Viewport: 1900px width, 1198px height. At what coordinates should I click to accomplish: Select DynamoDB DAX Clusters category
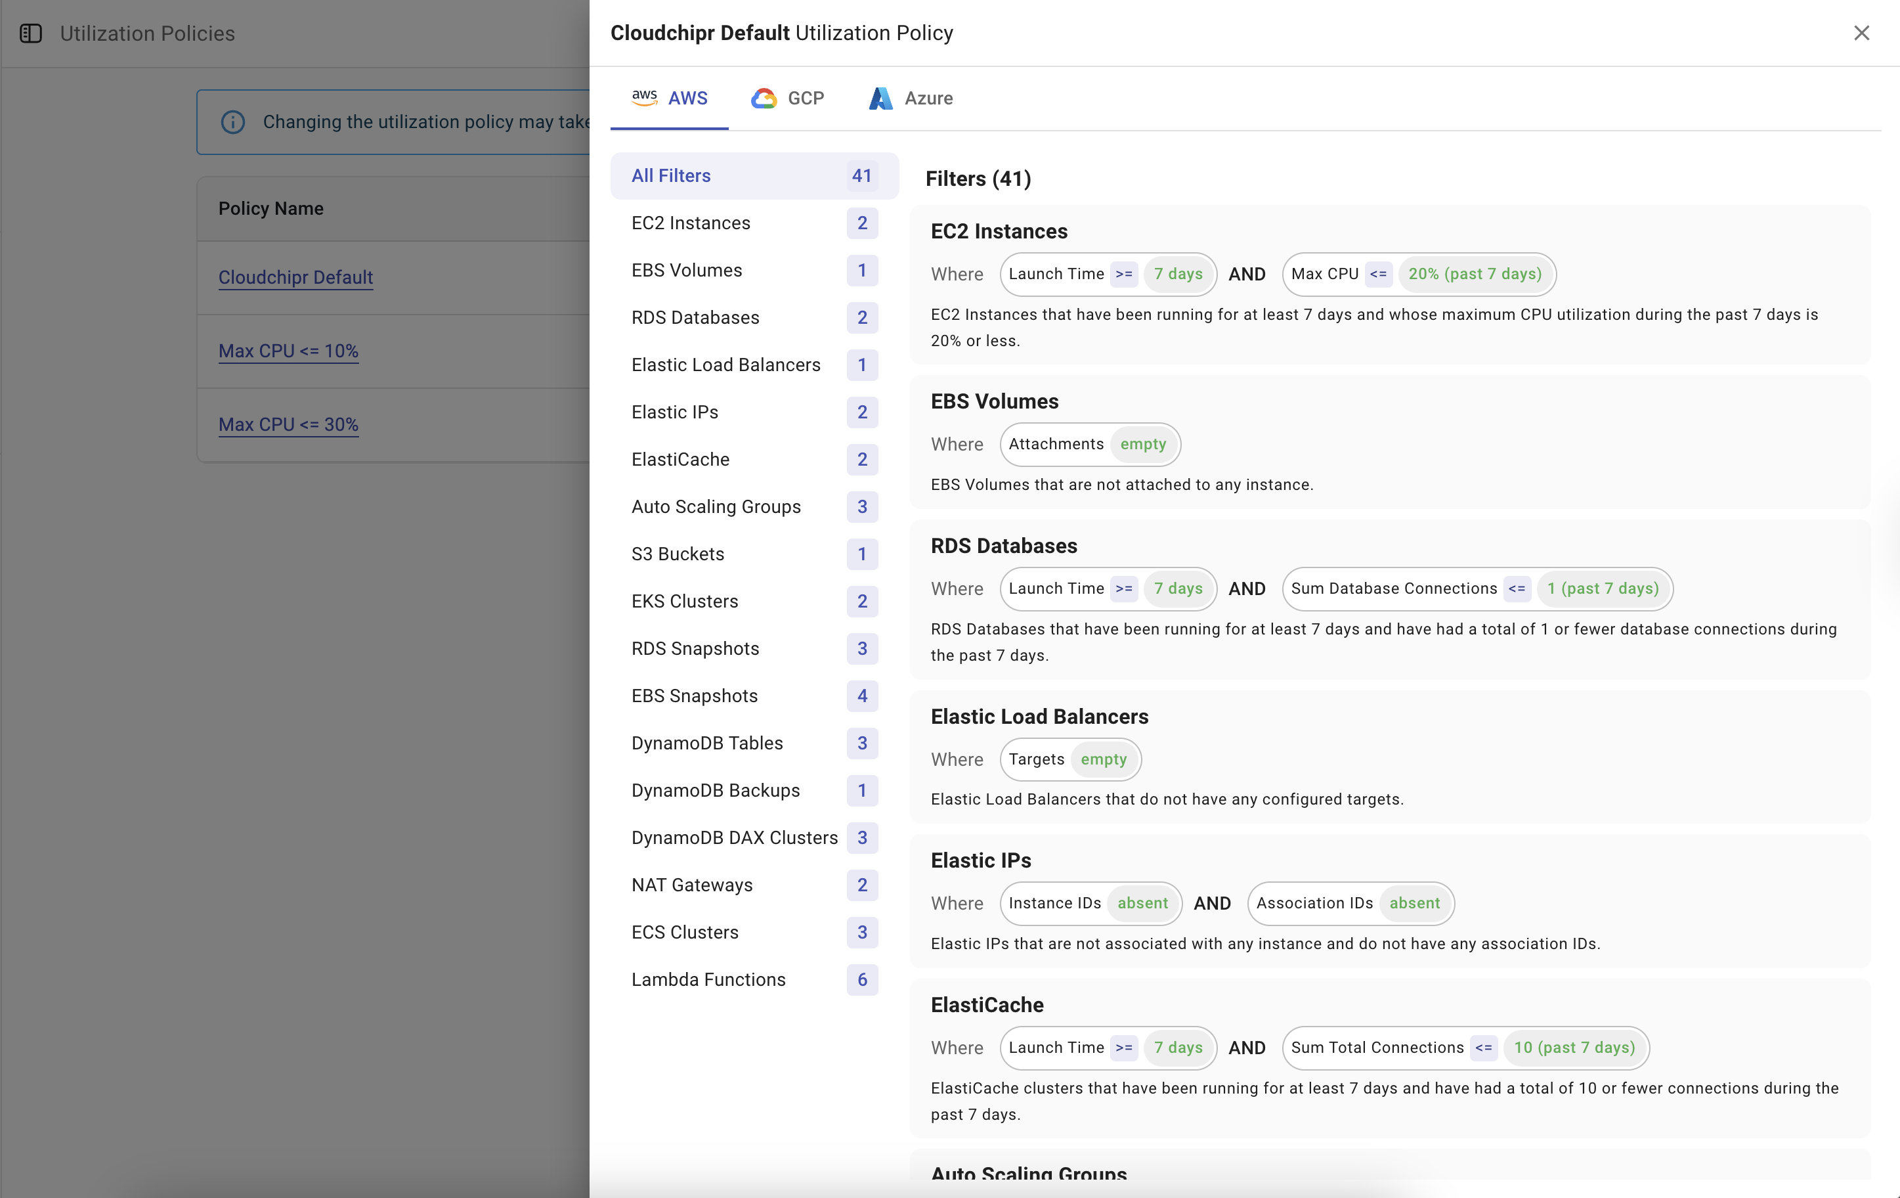(734, 837)
